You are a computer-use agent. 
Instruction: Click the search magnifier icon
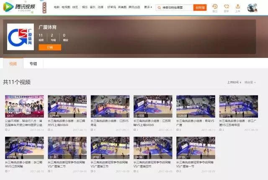point(160,7)
